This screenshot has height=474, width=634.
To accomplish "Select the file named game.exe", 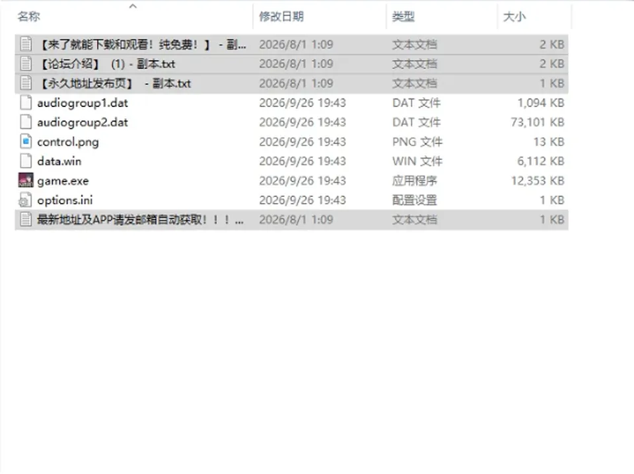I will [x=63, y=181].
